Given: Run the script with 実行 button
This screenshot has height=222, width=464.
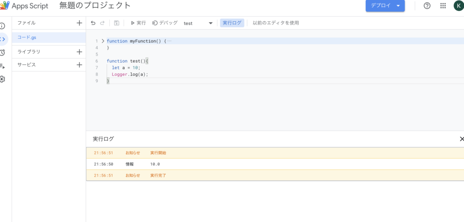Looking at the screenshot, I should (138, 23).
